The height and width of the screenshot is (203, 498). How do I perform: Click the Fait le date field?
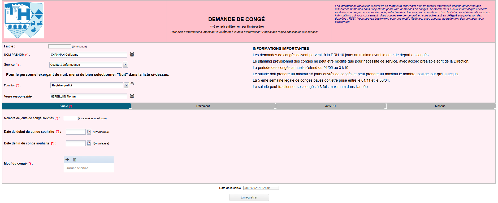click(x=60, y=46)
